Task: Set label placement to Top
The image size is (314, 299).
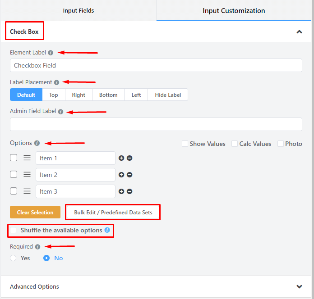Action: (53, 95)
